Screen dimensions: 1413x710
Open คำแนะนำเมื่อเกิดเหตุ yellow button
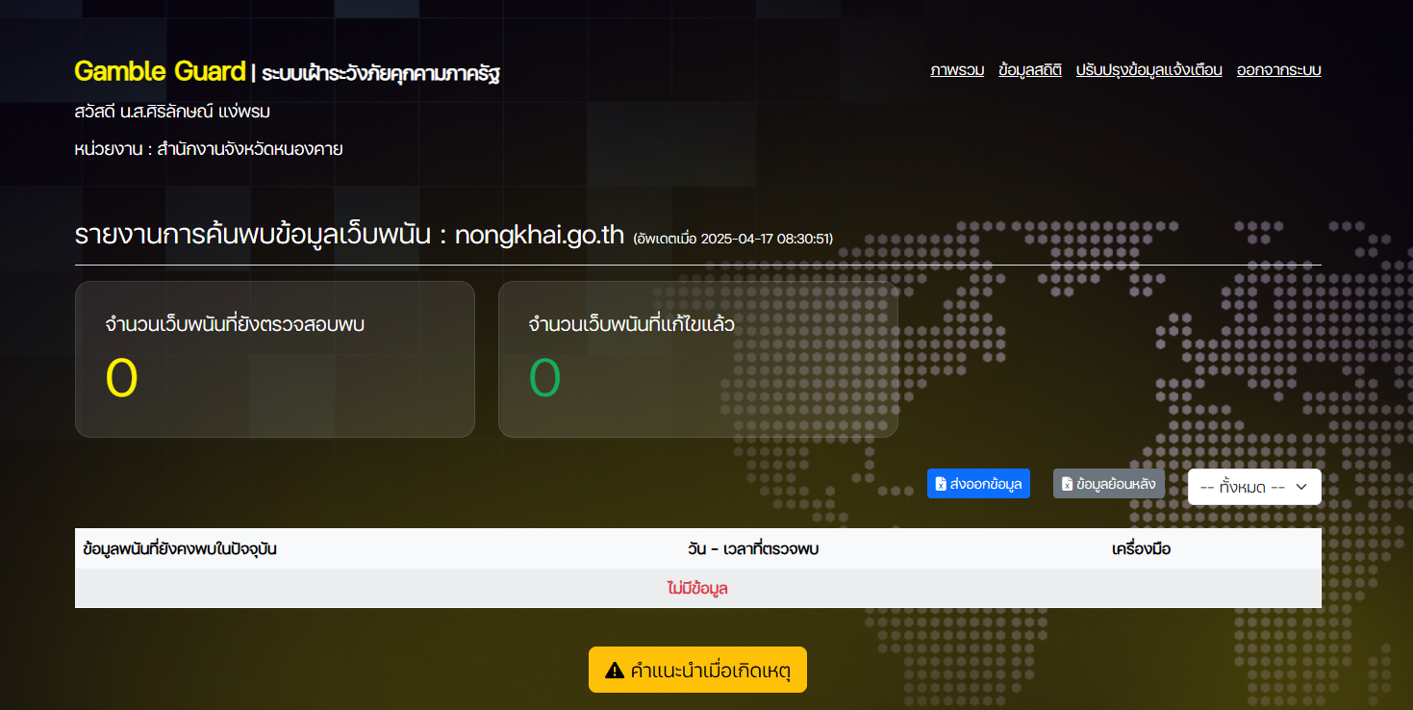pos(697,671)
